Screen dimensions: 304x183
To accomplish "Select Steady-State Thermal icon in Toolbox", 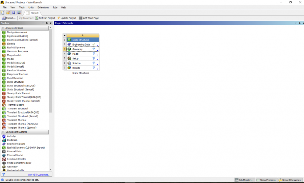I will click(x=4, y=93).
